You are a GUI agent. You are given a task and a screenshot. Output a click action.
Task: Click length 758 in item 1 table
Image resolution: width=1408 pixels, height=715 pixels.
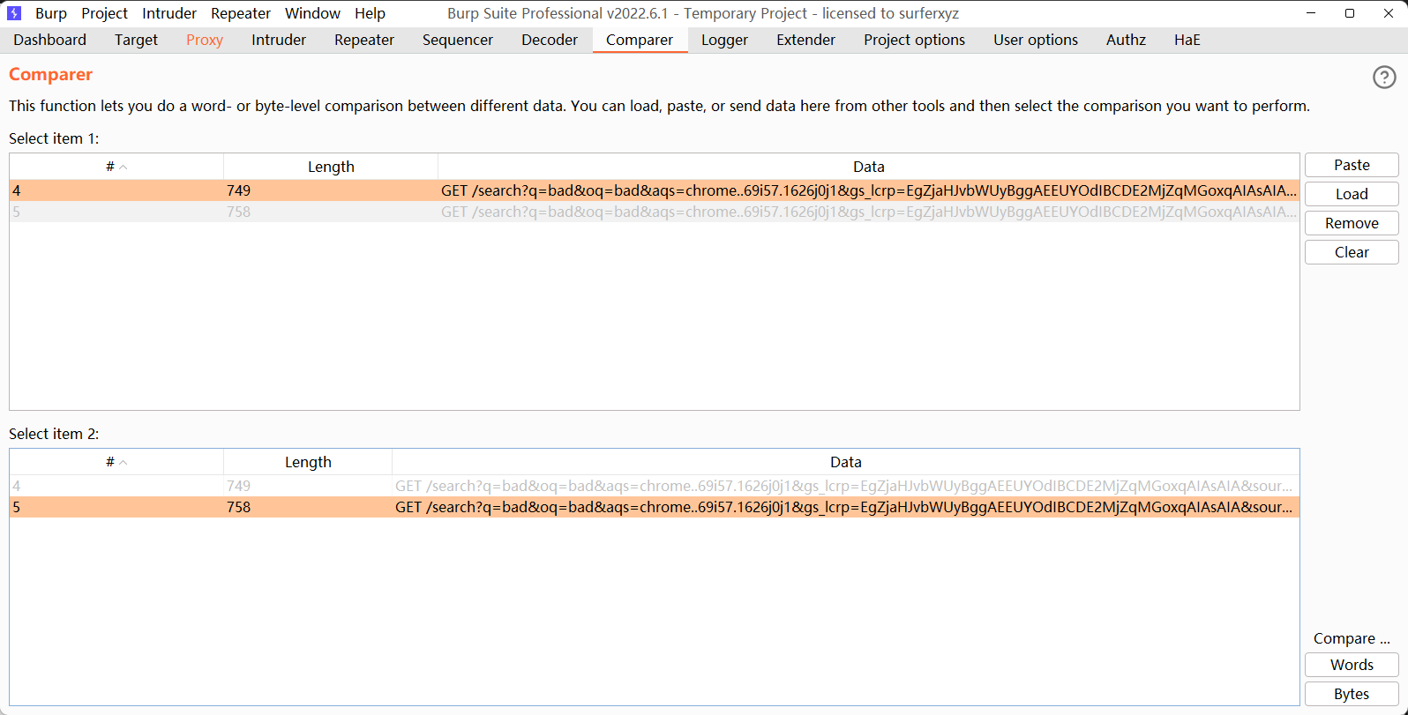click(238, 212)
